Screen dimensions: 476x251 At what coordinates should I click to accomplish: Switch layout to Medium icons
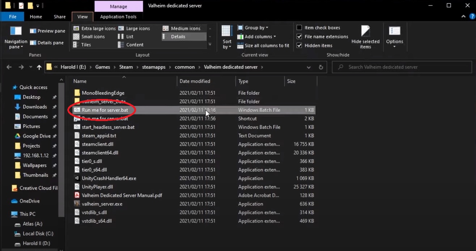(183, 28)
